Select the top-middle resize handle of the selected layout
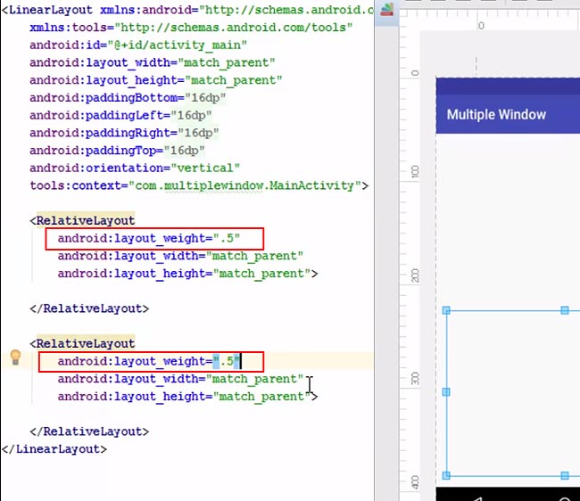 (565, 310)
